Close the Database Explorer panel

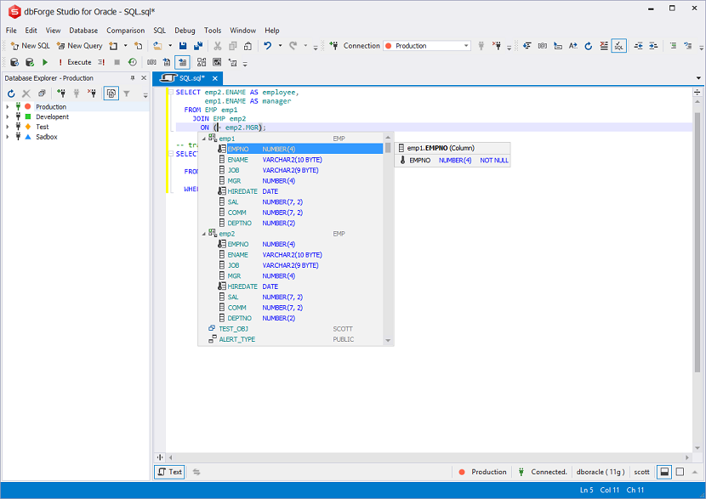tap(144, 78)
